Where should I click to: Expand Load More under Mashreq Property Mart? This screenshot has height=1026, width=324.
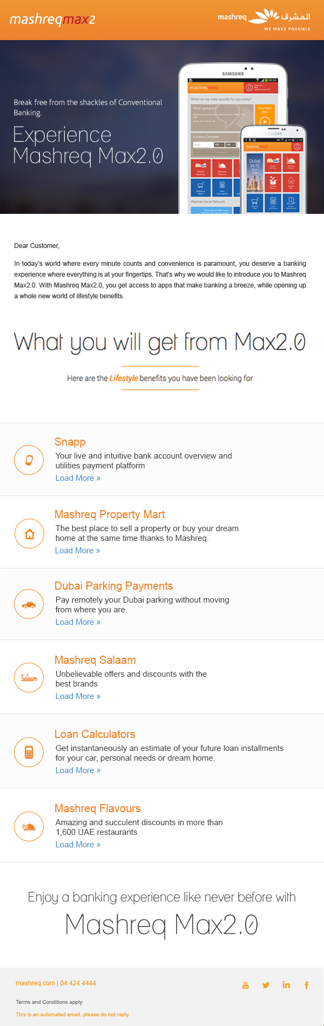[77, 551]
